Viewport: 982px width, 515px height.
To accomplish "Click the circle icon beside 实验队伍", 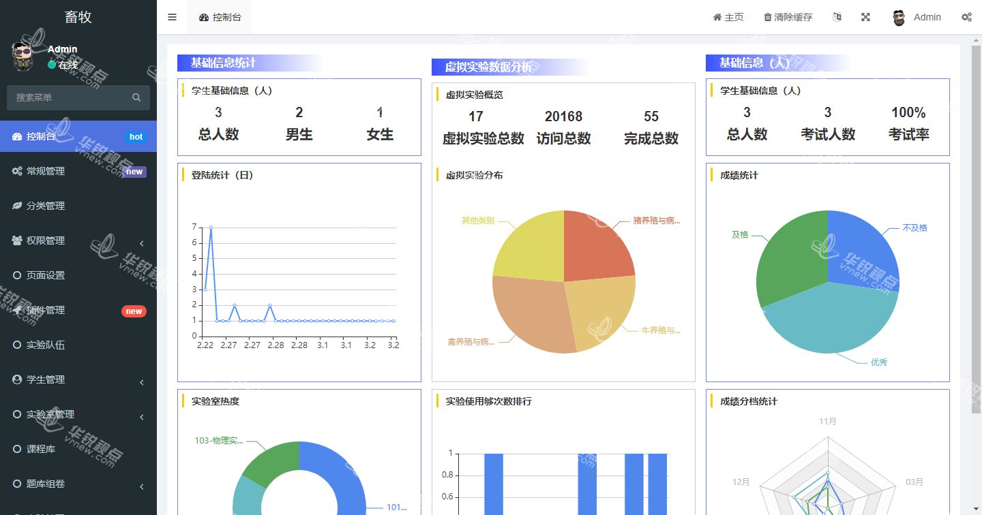I will pyautogui.click(x=17, y=345).
